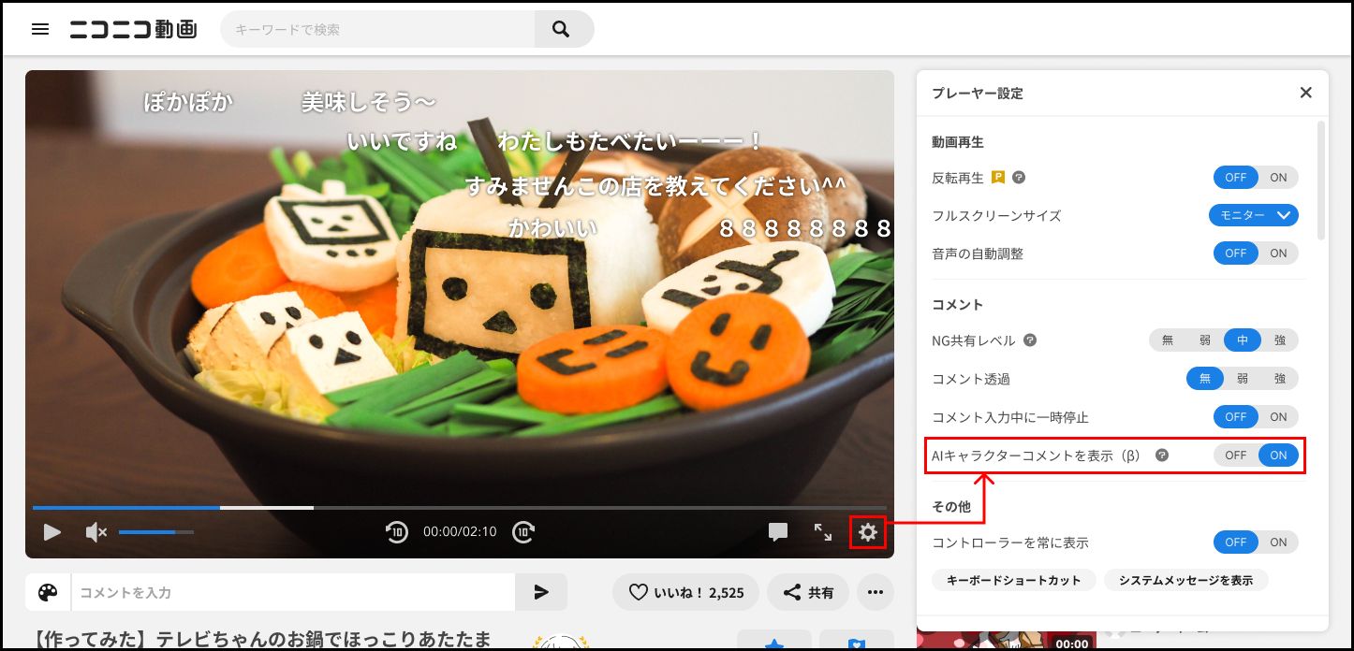Viewport: 1354px width, 651px height.
Task: Like the video with いいね！
Action: click(685, 591)
